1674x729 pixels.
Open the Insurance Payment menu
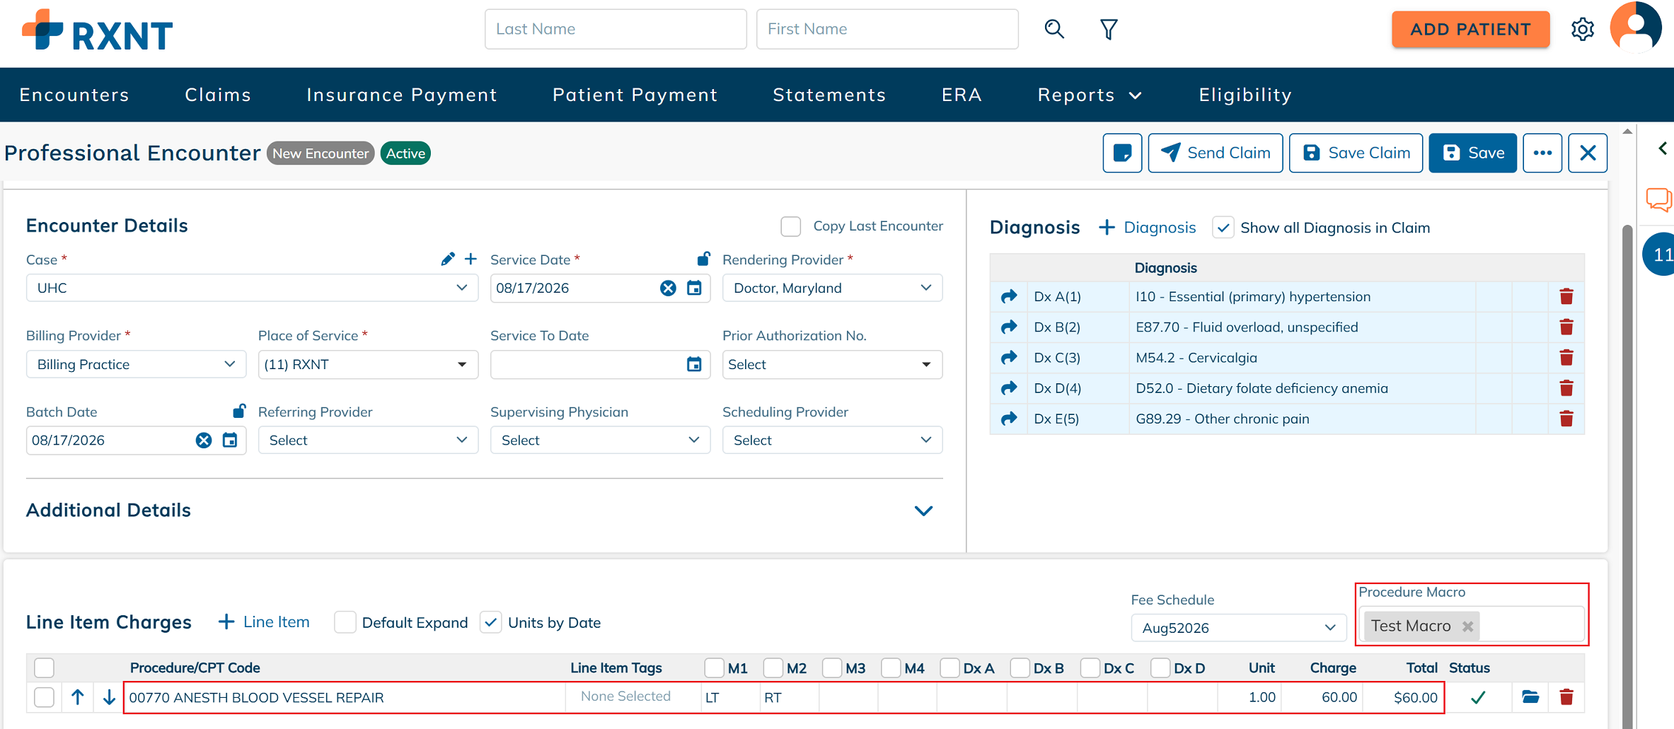(402, 95)
